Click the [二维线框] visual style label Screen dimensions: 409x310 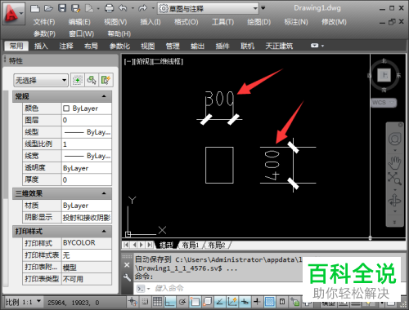168,62
